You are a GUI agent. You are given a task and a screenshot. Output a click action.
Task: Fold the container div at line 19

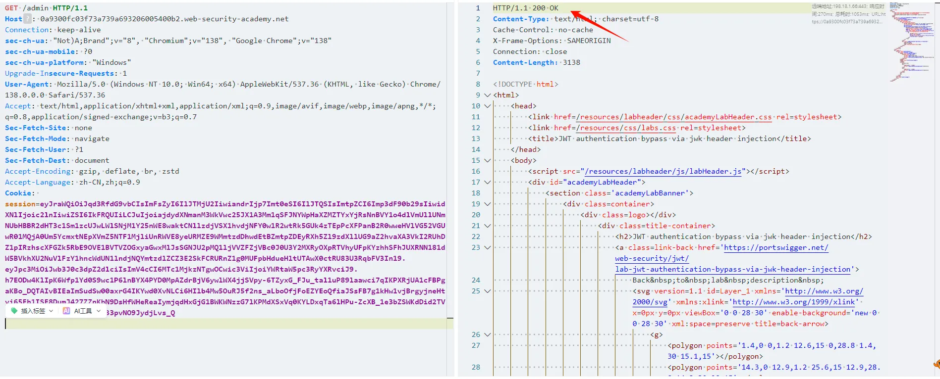point(487,204)
